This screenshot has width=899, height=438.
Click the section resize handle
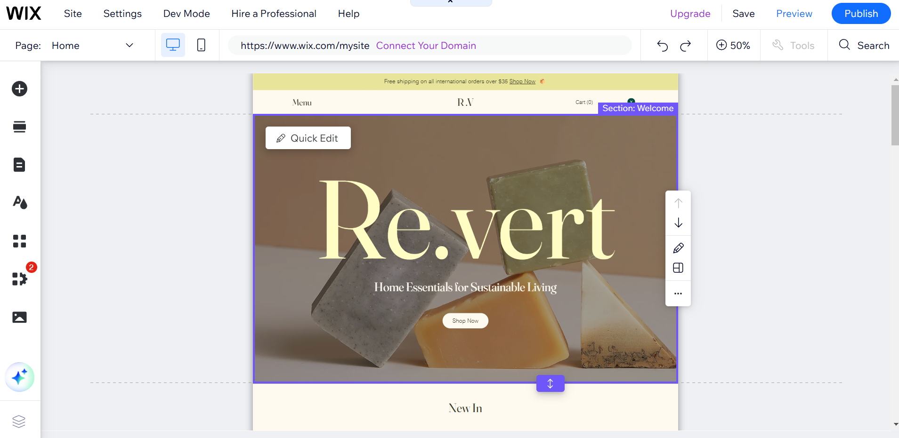(x=550, y=383)
